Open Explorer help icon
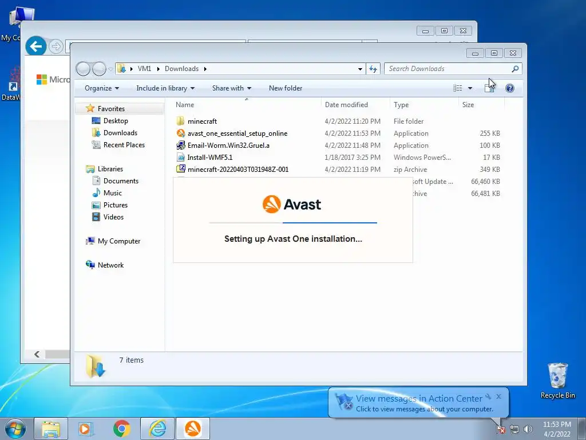Viewport: 586px width, 440px height. click(509, 88)
